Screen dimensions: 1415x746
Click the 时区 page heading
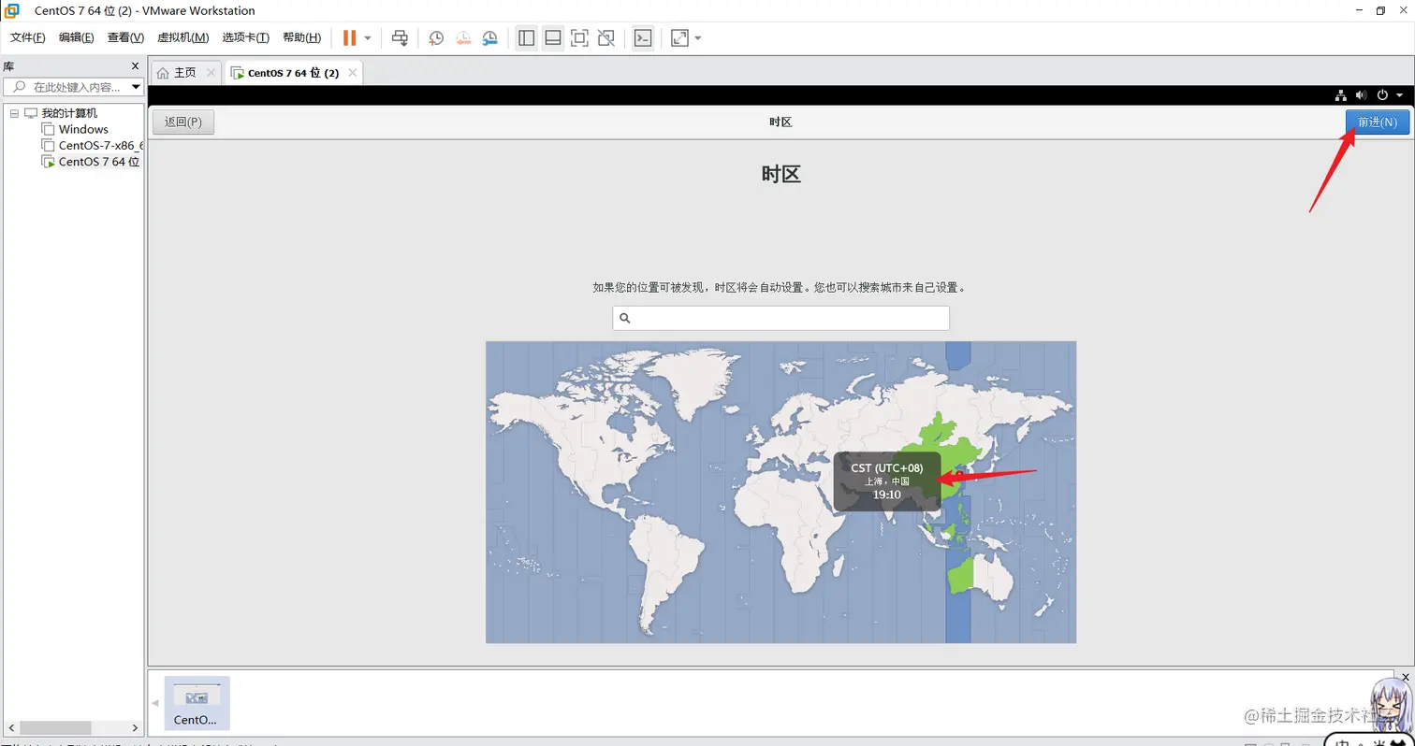(x=780, y=174)
